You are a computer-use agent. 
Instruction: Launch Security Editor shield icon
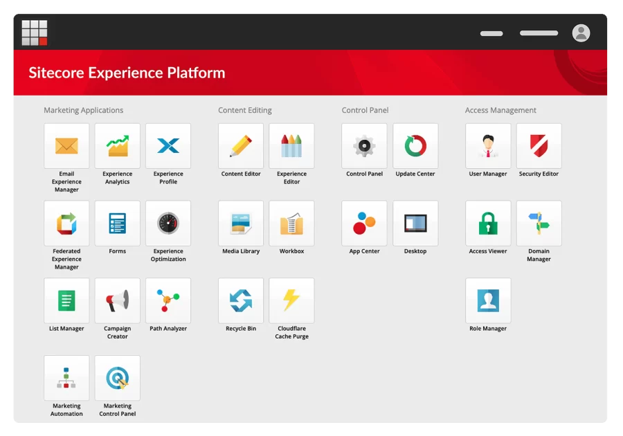[x=539, y=146]
